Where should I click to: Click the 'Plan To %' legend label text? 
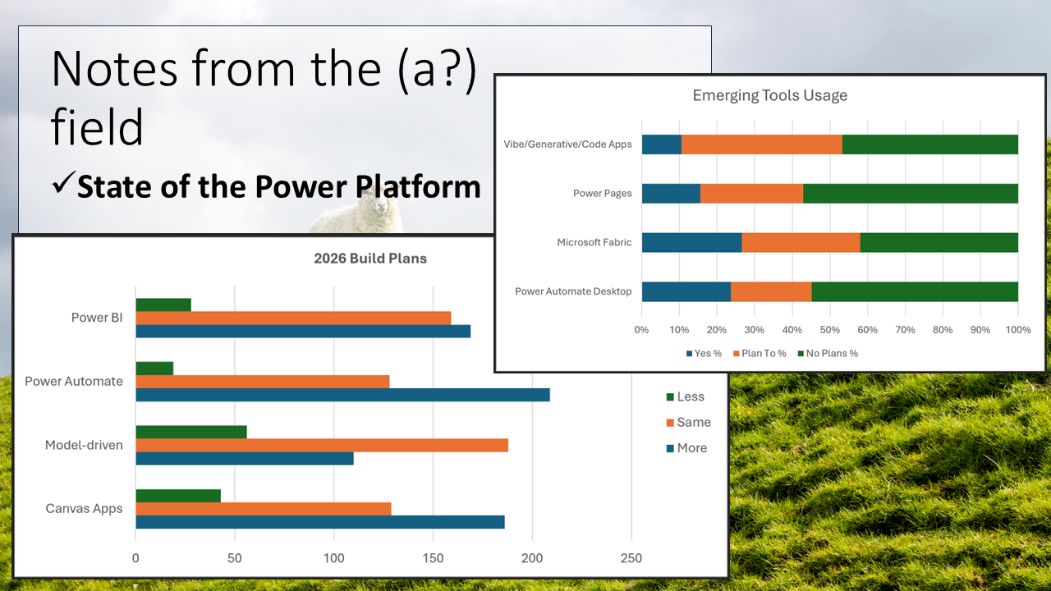click(x=764, y=354)
